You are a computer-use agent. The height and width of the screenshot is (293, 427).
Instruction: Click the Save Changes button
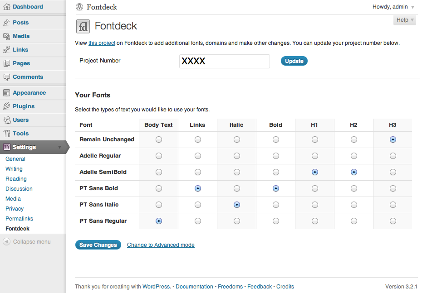(x=98, y=245)
